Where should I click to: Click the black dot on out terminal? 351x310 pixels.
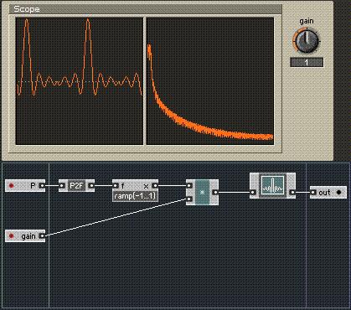[338, 193]
